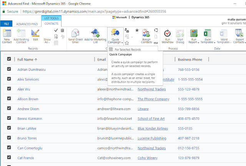The width and height of the screenshot is (246, 166).
Task: Open Northwind Traders link in Alex Wu row
Action: pyautogui.click(x=151, y=89)
